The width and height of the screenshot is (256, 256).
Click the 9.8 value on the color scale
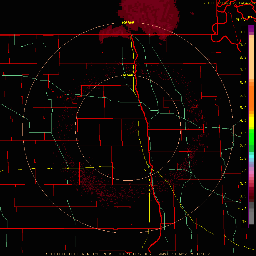click(243, 32)
